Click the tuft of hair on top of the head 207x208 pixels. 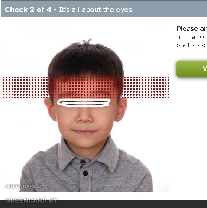(86, 42)
